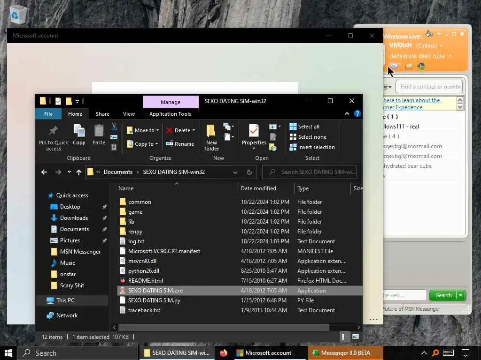Click the email icon in Messenger window
Screen dimensions: 481x360
(x=394, y=66)
